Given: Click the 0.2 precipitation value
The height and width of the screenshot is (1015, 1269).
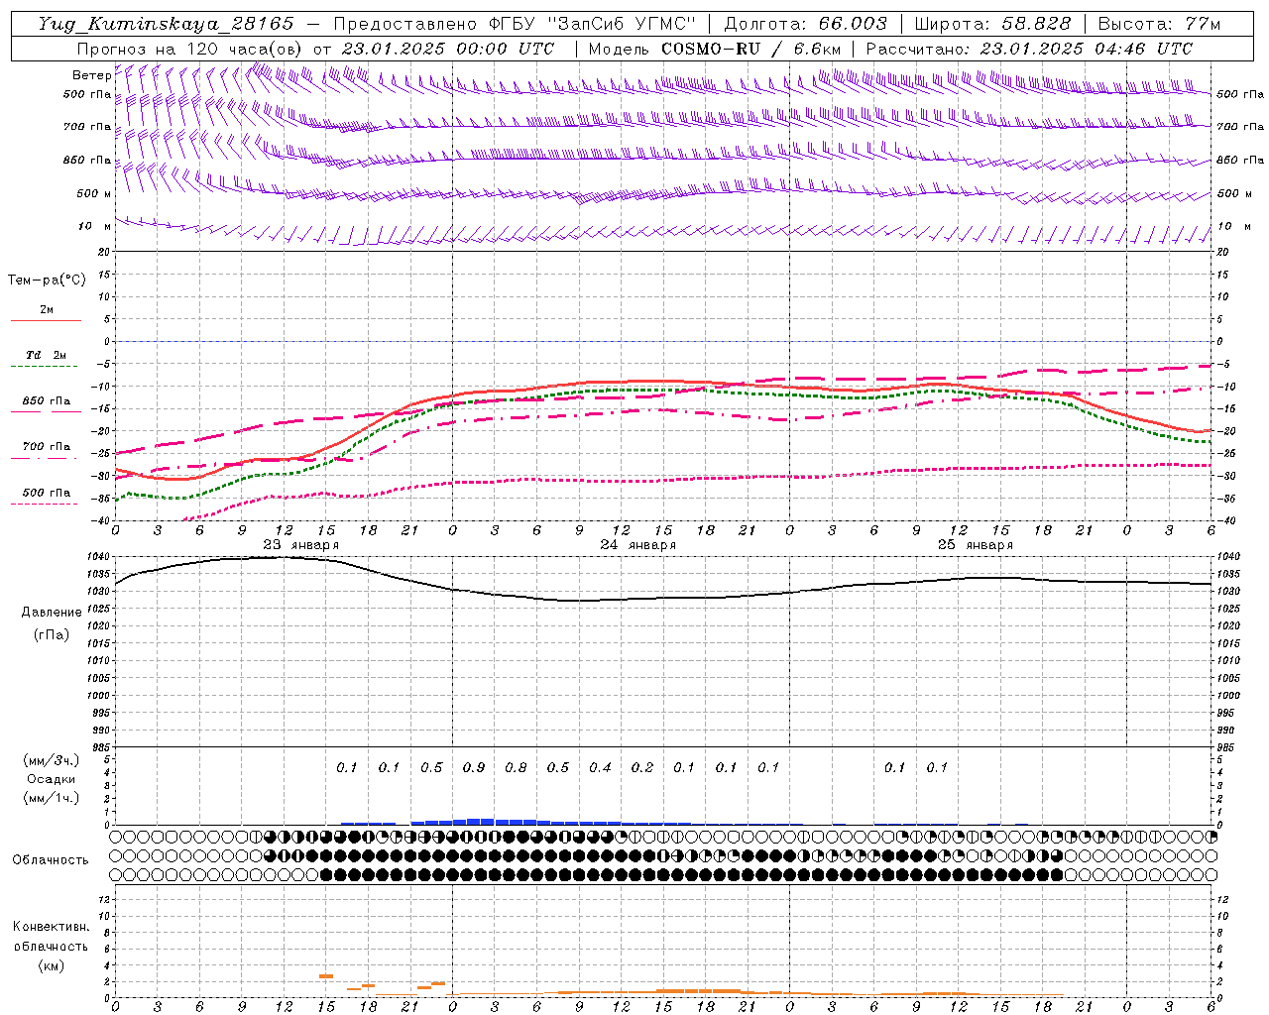Looking at the screenshot, I should coord(642,767).
